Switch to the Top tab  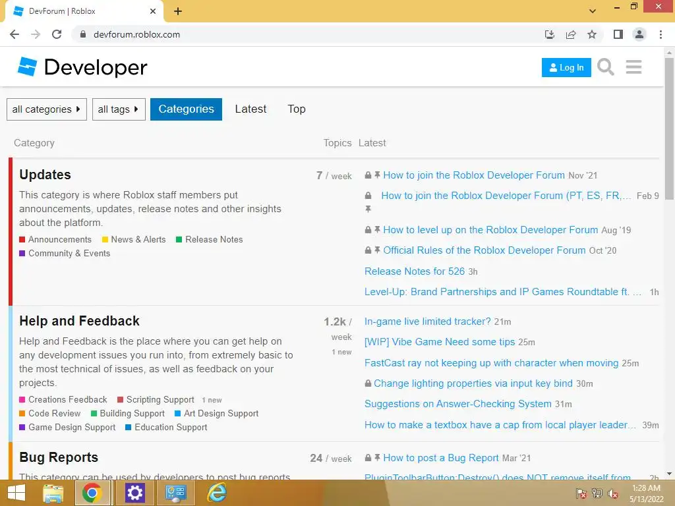[297, 109]
